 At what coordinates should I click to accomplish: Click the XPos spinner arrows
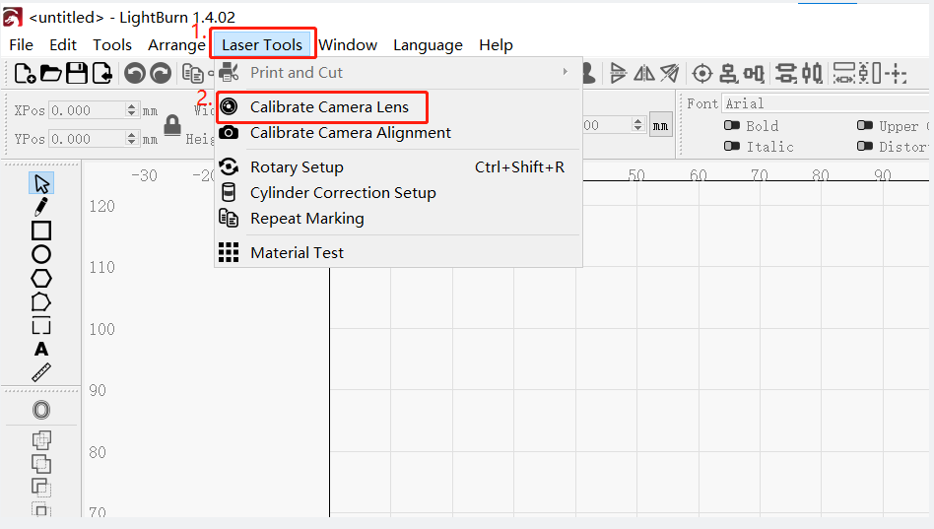tap(132, 110)
